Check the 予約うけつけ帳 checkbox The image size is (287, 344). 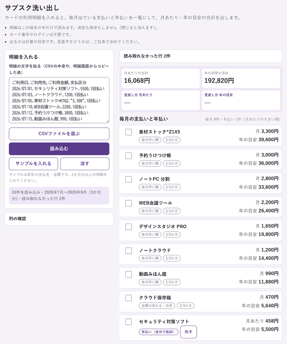[x=128, y=156]
